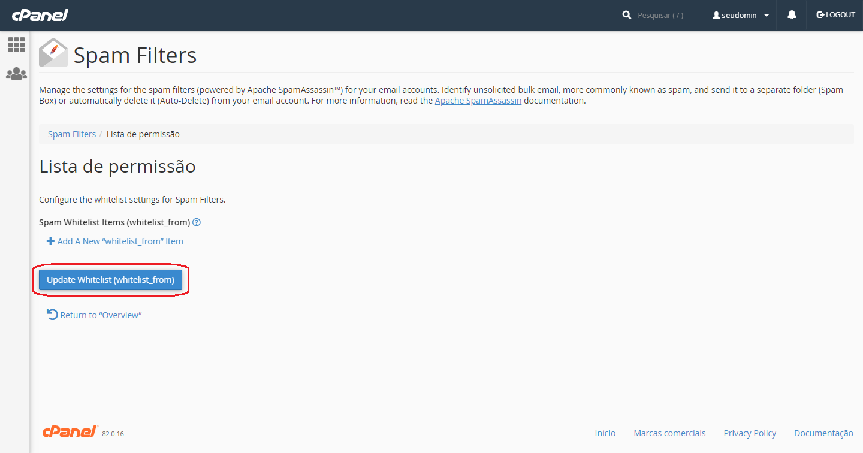Screen dimensions: 863x453
Task: Click the search magnifier icon
Action: point(627,15)
